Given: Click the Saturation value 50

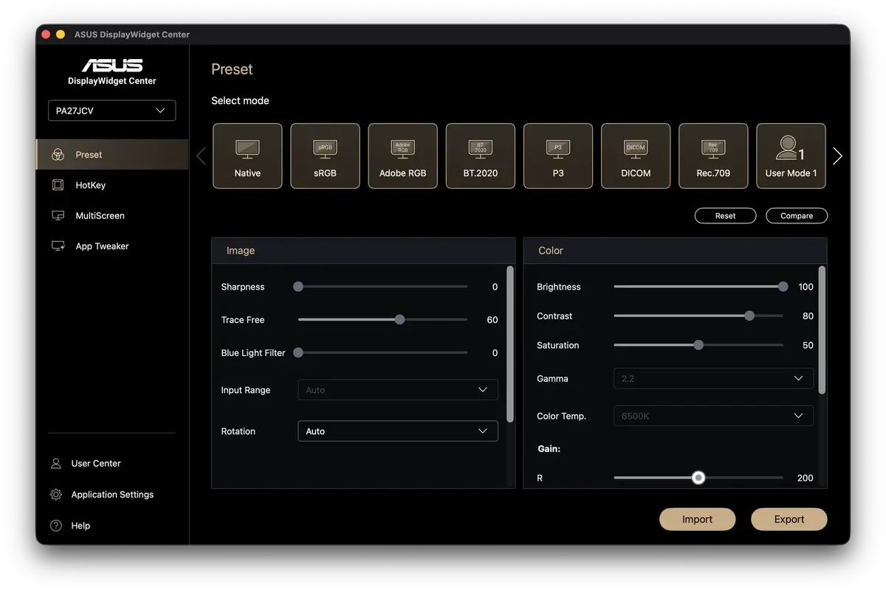Looking at the screenshot, I should [x=808, y=345].
